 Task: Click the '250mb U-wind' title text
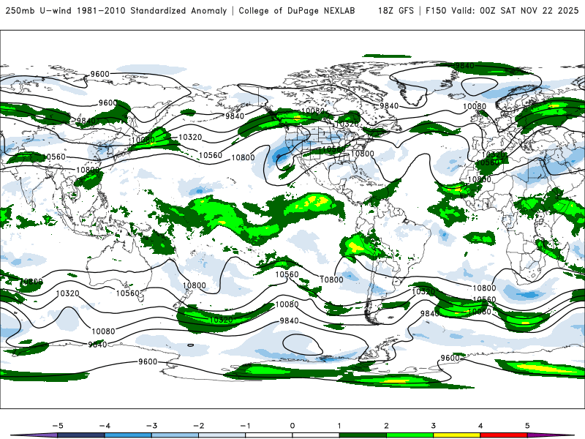(x=39, y=10)
